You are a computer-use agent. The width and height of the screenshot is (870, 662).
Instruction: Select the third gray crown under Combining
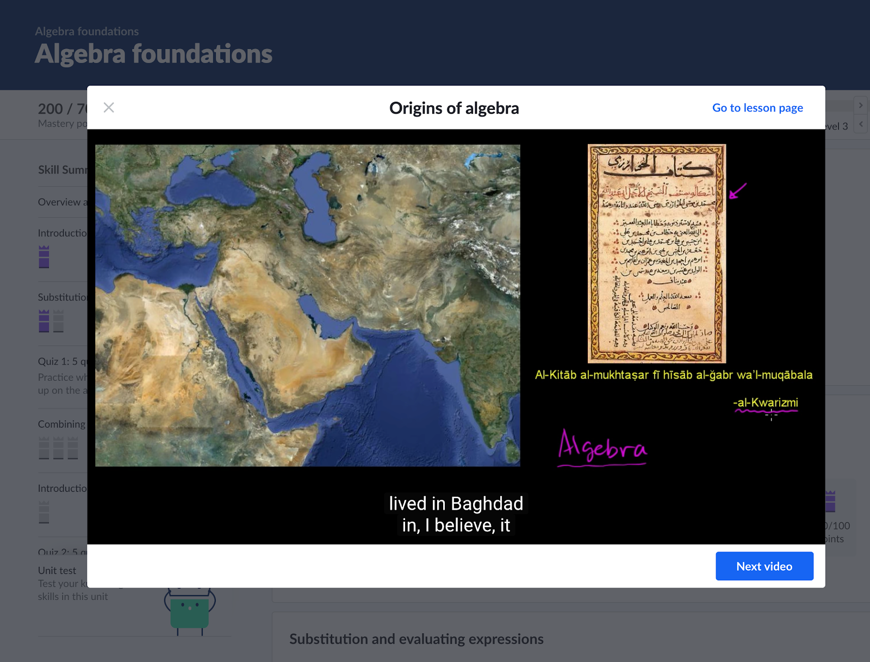click(x=73, y=448)
